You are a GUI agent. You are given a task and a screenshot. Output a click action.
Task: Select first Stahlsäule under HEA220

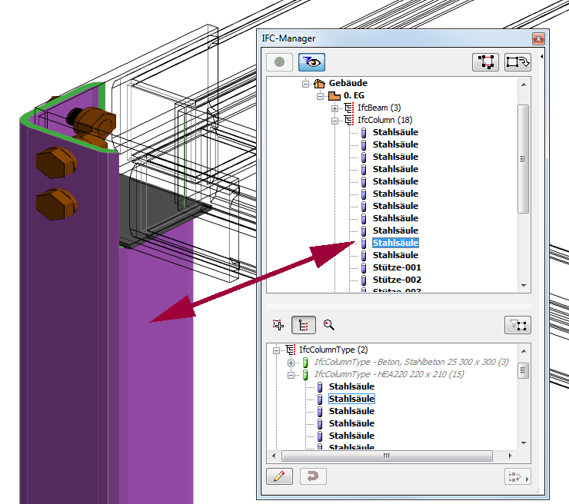pos(351,386)
